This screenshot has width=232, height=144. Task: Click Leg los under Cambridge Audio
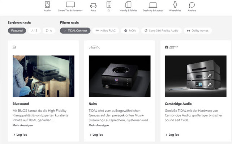[x=172, y=135]
